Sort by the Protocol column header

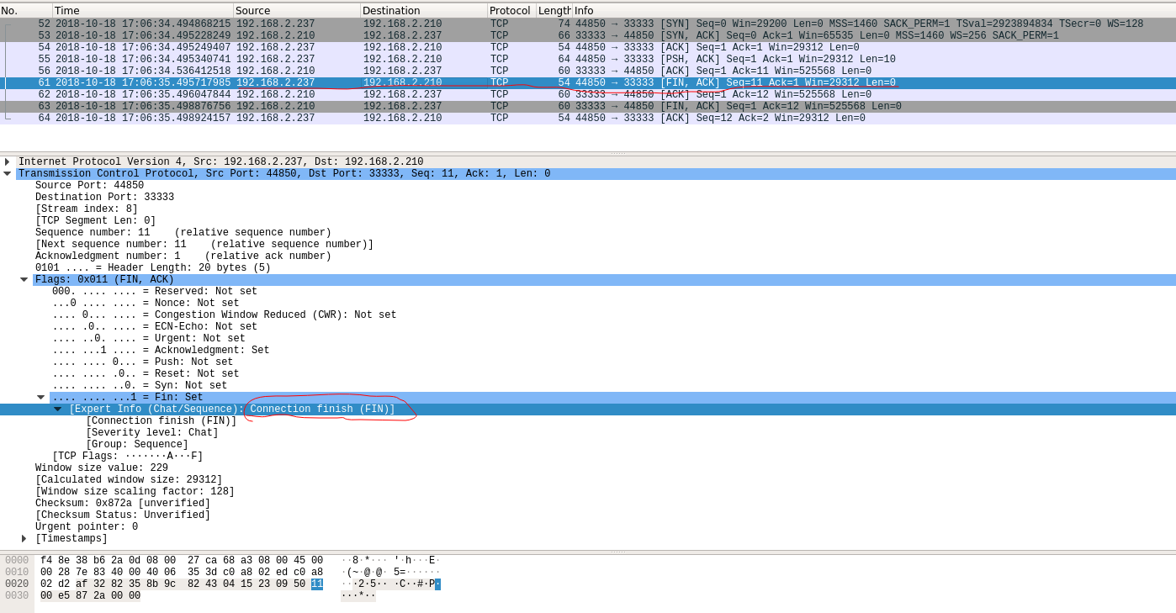pos(511,11)
